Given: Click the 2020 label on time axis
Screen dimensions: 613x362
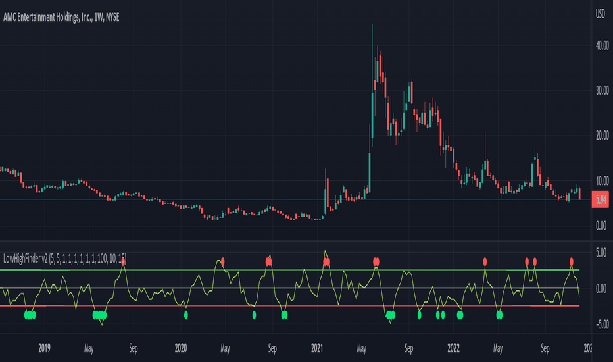Looking at the screenshot, I should point(181,348).
